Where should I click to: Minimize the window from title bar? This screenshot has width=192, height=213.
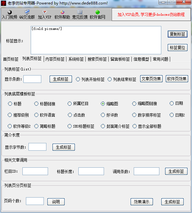(163, 2)
